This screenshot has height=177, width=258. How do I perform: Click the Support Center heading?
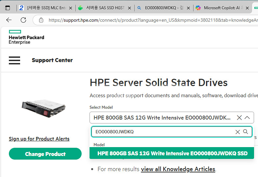(x=52, y=60)
